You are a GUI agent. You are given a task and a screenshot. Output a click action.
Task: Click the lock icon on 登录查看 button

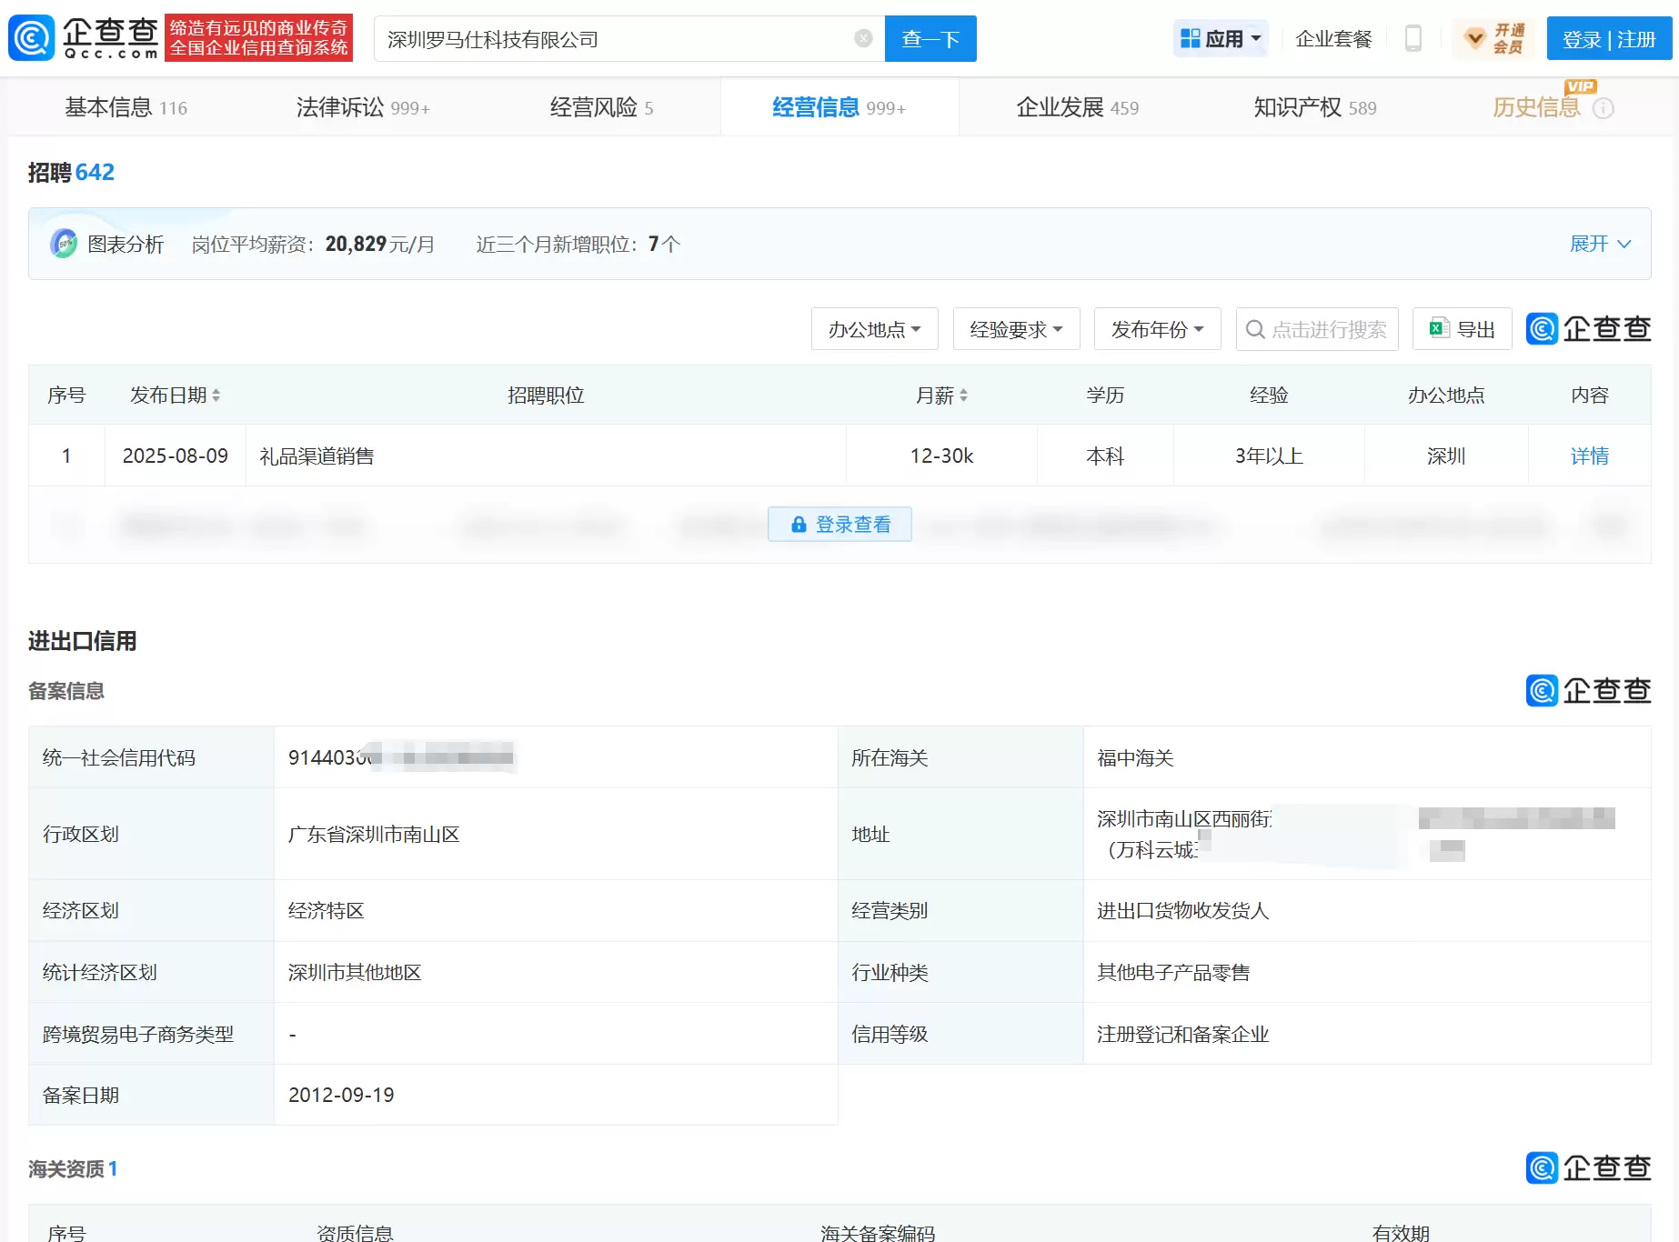point(799,525)
